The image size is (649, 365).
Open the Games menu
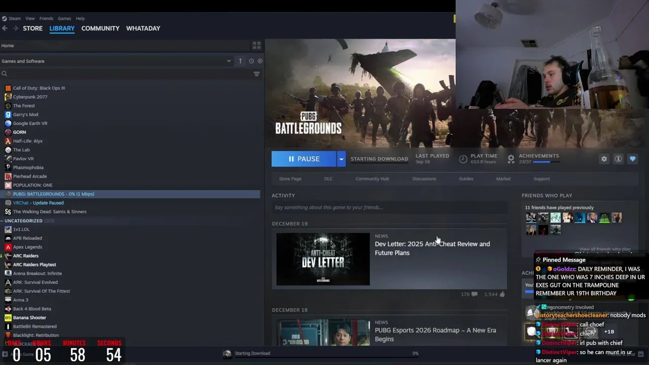[64, 18]
